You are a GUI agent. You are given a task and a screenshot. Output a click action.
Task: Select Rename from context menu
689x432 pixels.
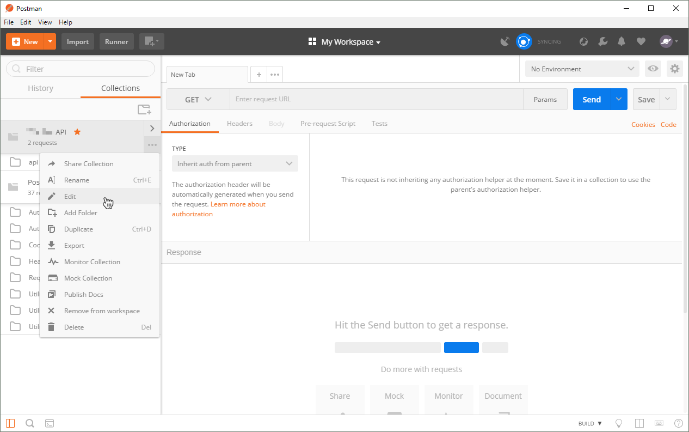(100, 180)
